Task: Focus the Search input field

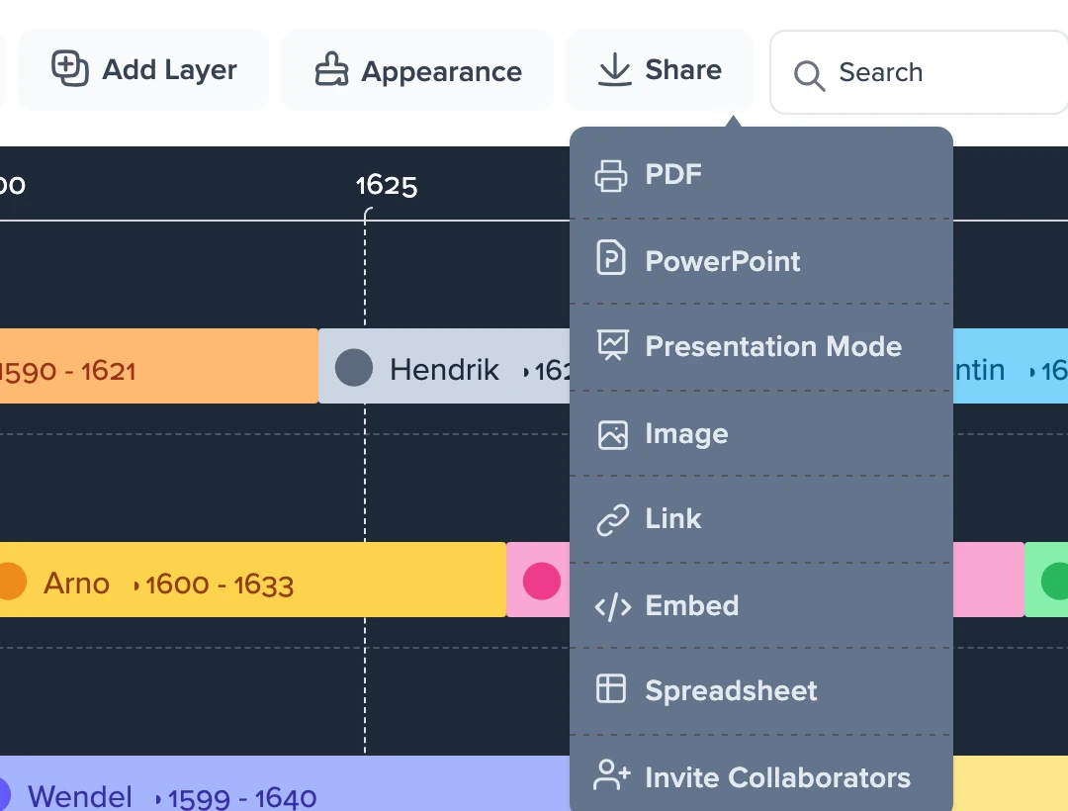Action: 919,72
